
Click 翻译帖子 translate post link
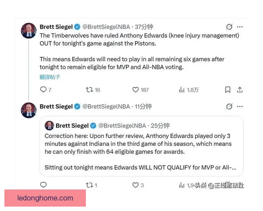[50, 77]
